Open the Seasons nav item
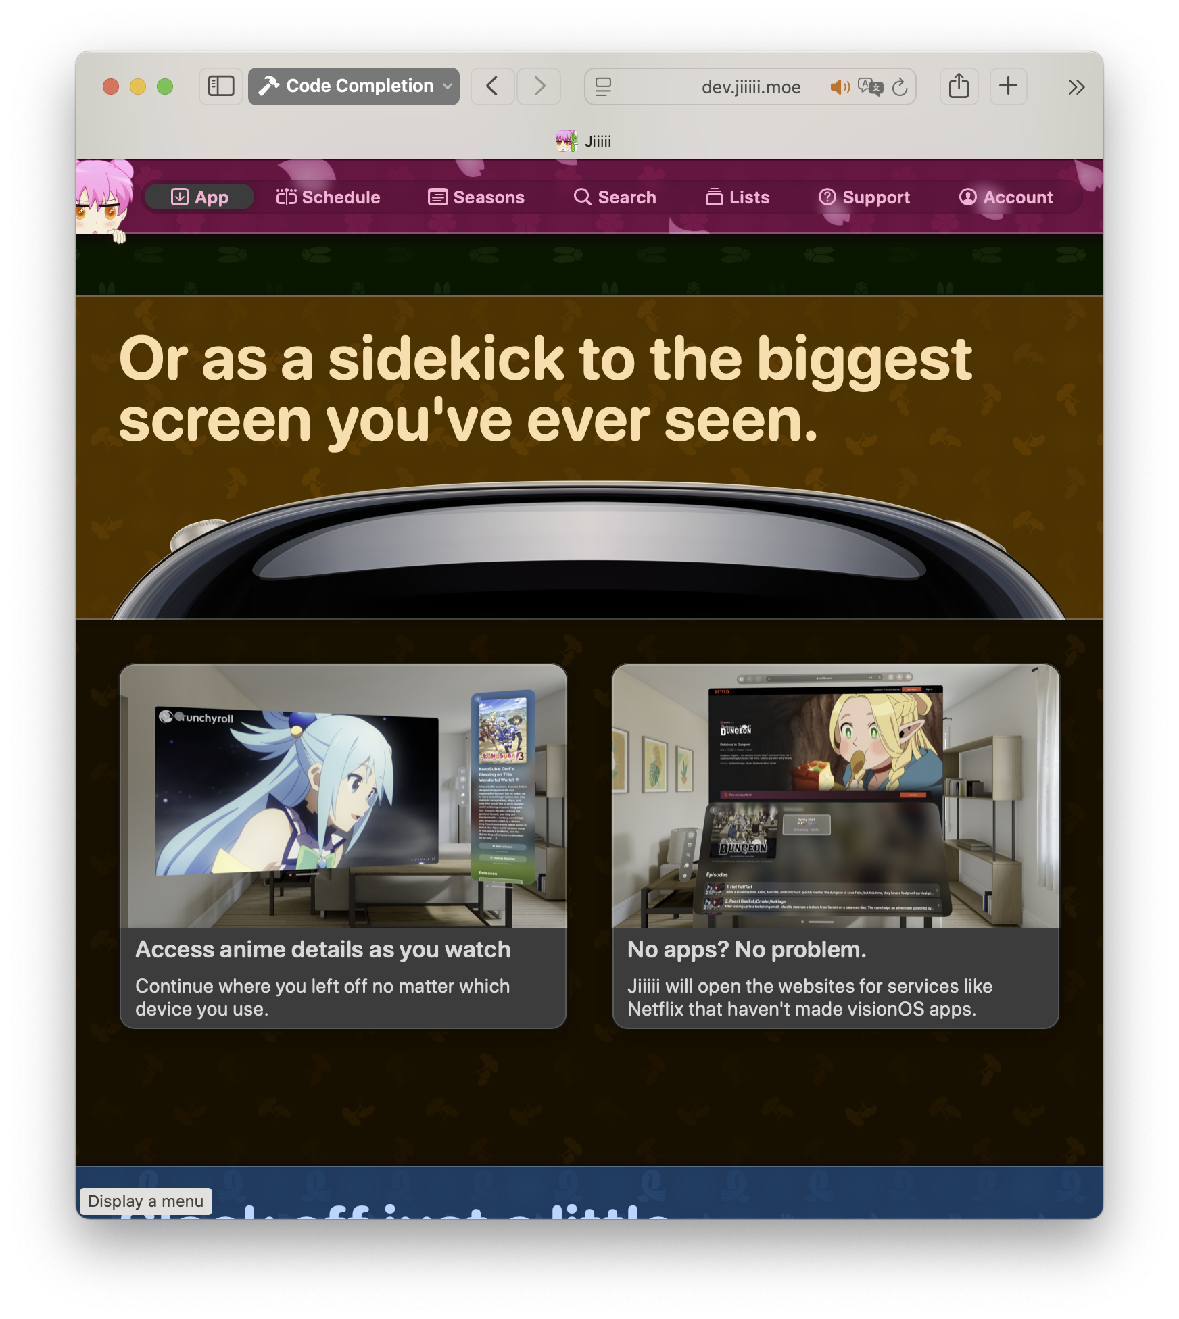1179x1319 pixels. (476, 197)
